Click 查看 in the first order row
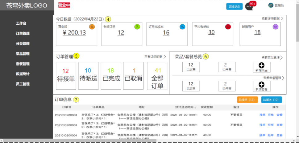 pos(280,115)
